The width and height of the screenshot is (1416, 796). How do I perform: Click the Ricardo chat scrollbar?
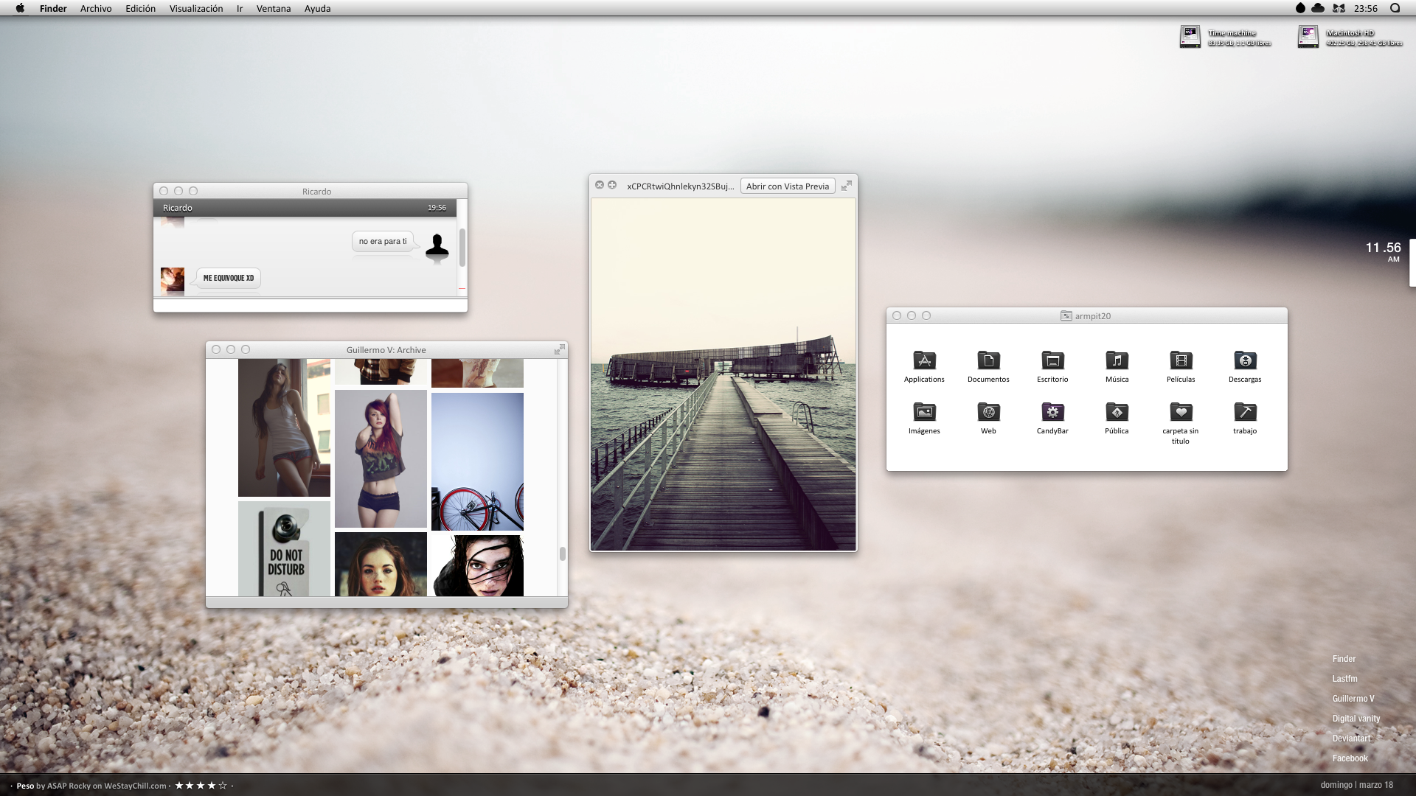point(462,248)
